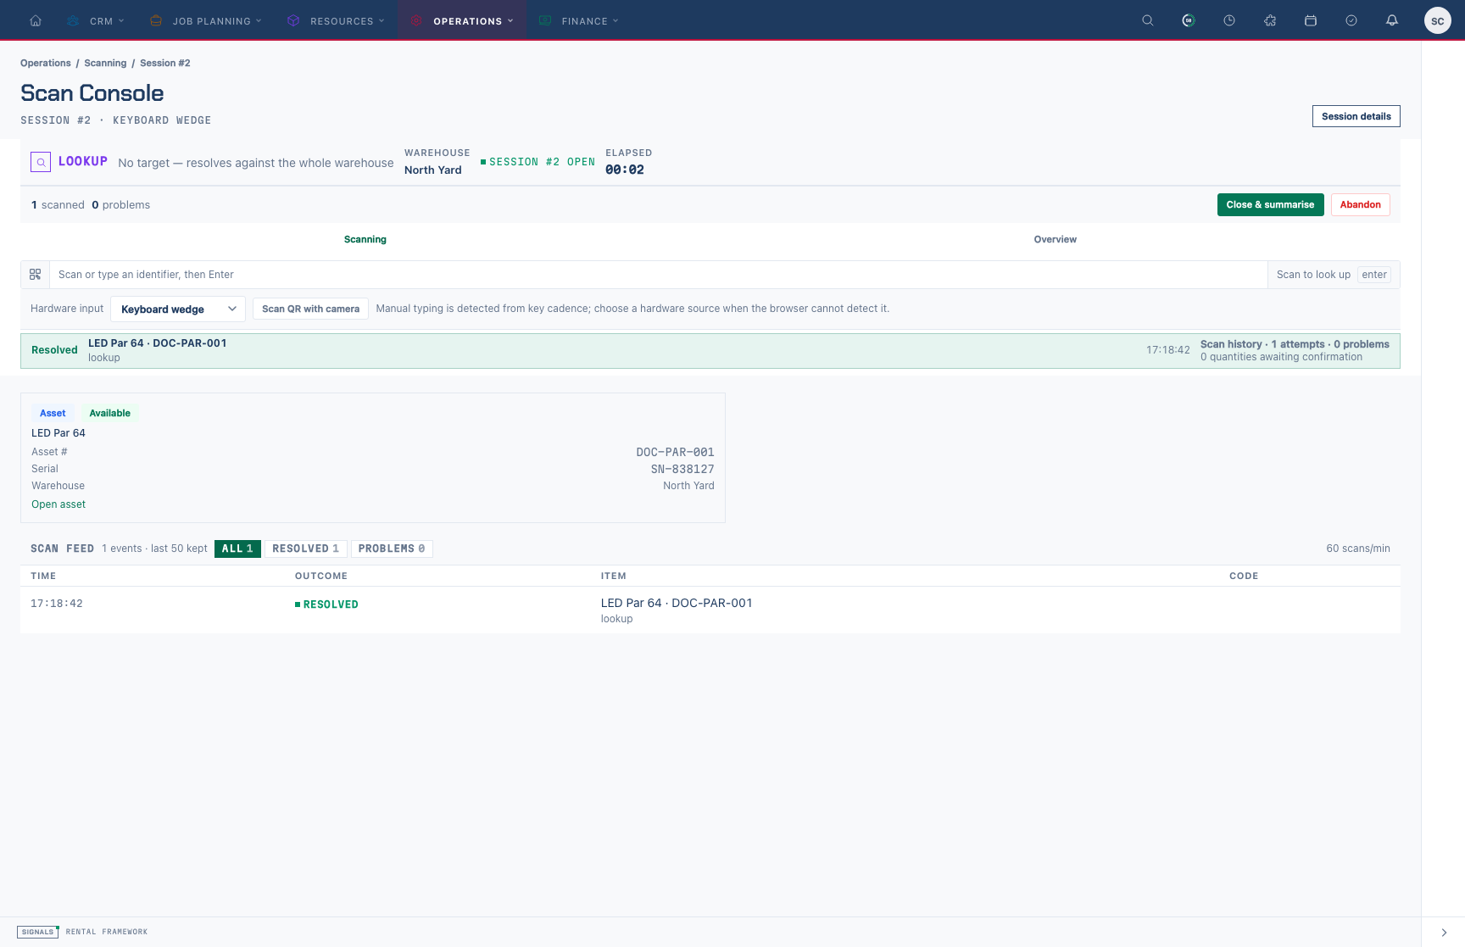Expand the Finance menu
1465x947 pixels.
click(x=579, y=20)
